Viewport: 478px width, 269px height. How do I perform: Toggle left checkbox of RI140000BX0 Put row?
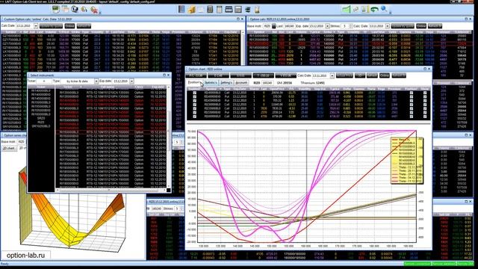click(x=194, y=96)
